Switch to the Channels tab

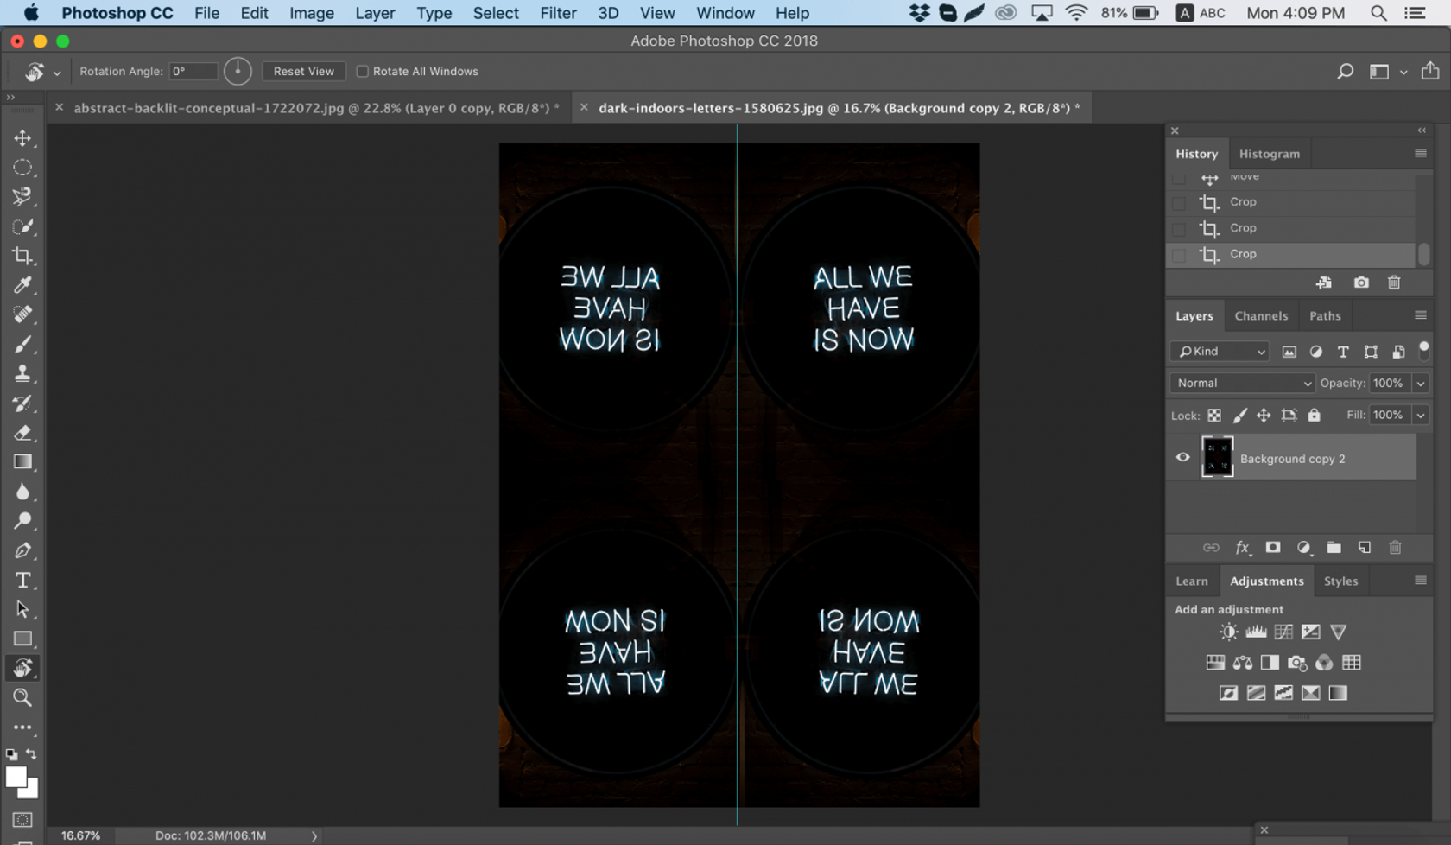1261,315
